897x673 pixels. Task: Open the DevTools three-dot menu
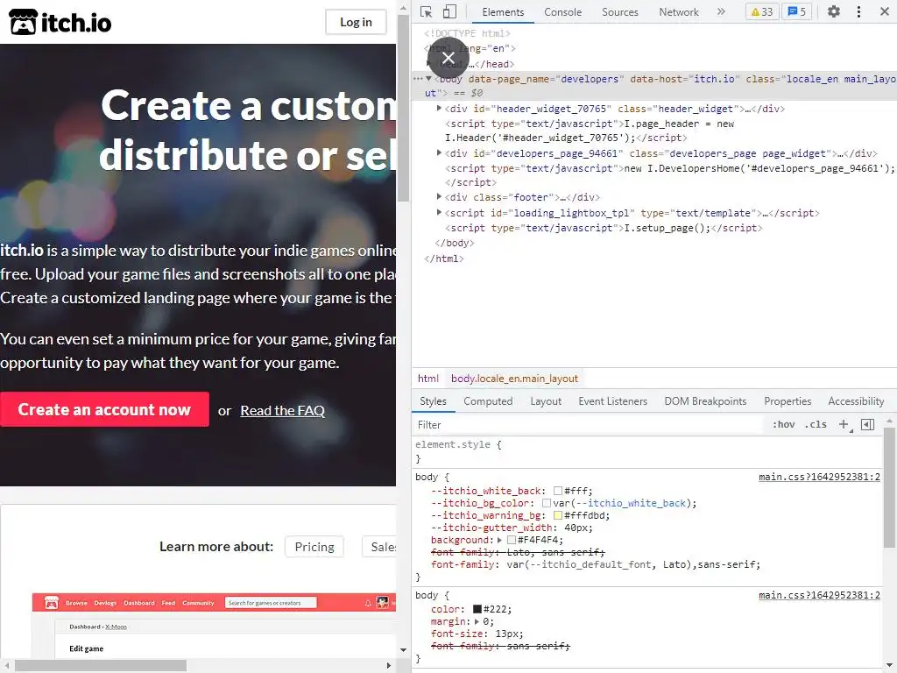click(858, 11)
